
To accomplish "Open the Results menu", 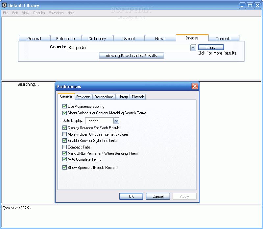I will [39, 13].
